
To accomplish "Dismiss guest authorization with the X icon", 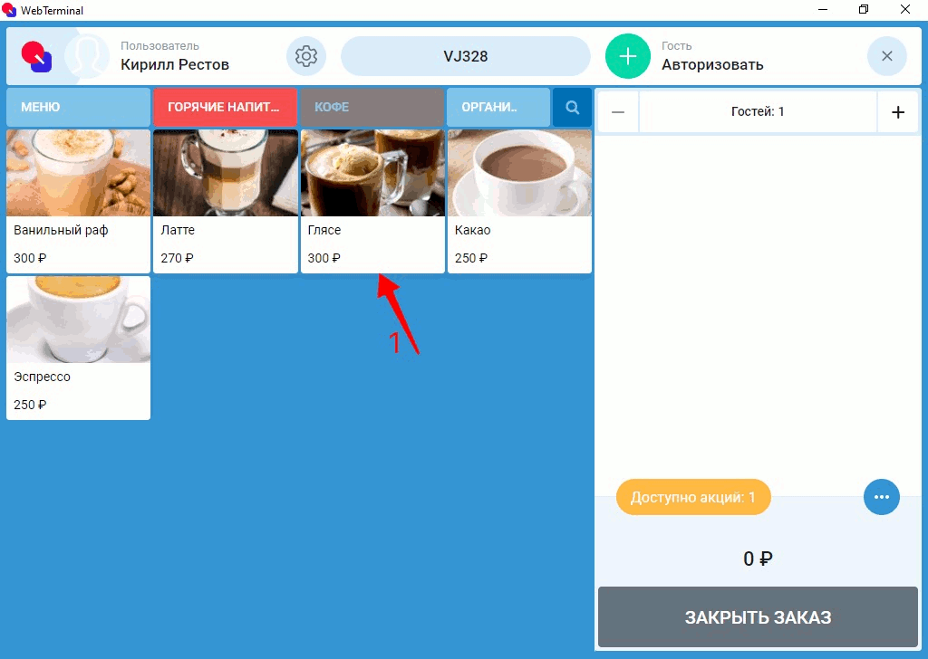I will point(886,56).
